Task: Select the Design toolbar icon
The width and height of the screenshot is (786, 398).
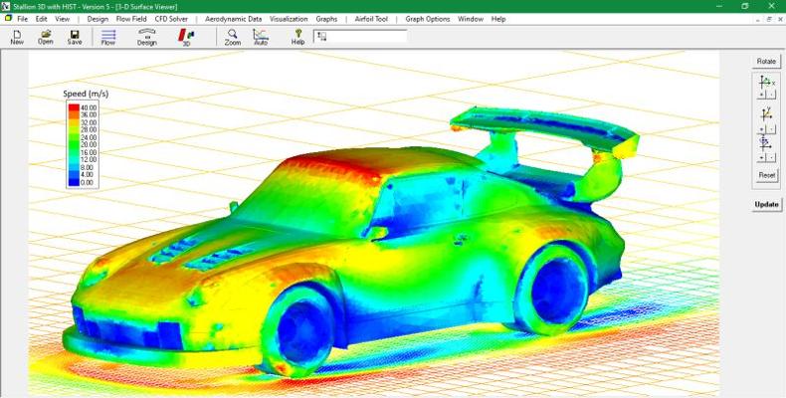Action: [146, 37]
